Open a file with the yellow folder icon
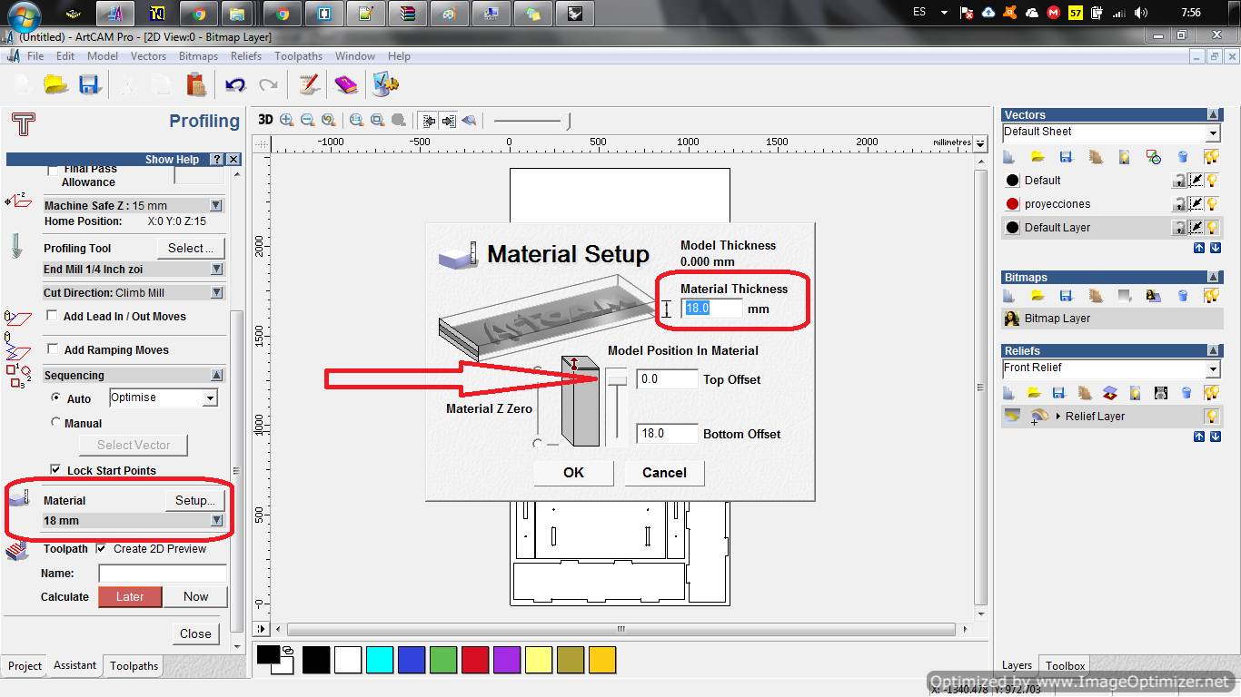 click(56, 84)
